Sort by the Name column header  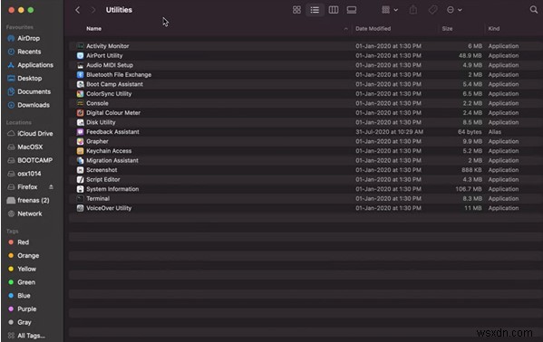coord(94,29)
